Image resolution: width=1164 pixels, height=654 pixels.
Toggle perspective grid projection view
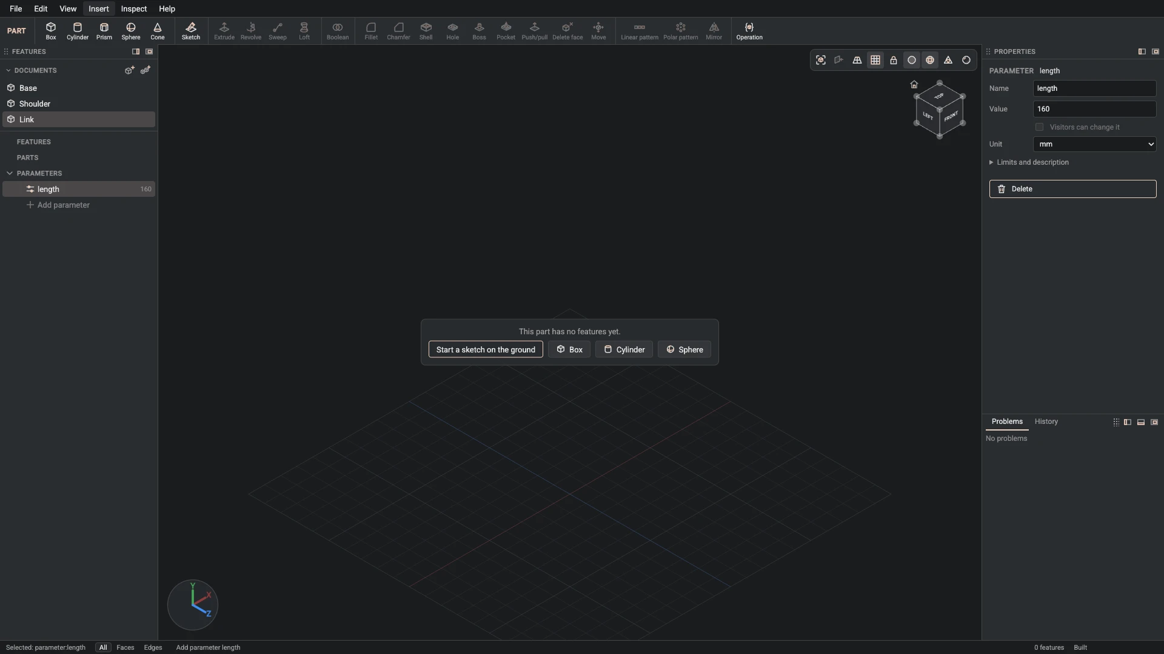(x=857, y=60)
